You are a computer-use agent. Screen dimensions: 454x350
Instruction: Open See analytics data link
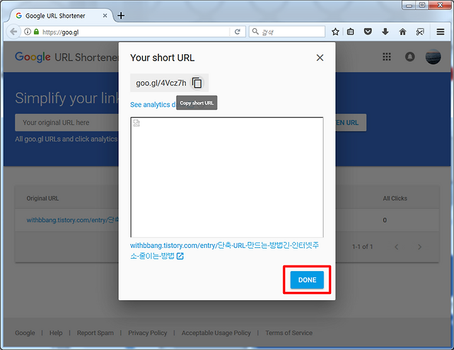153,105
